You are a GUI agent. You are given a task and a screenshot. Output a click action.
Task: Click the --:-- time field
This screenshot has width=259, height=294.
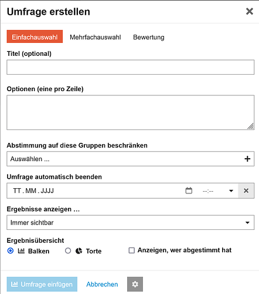click(x=208, y=191)
